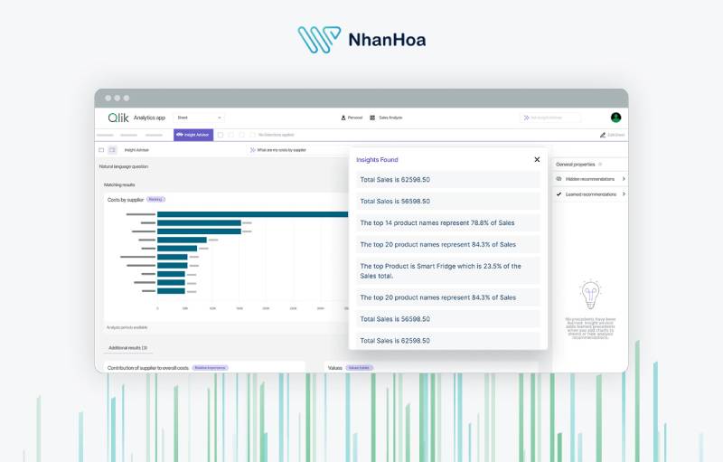Image resolution: width=723 pixels, height=462 pixels.
Task: Click the 'What are my costs by supplier' field
Action: pos(297,150)
